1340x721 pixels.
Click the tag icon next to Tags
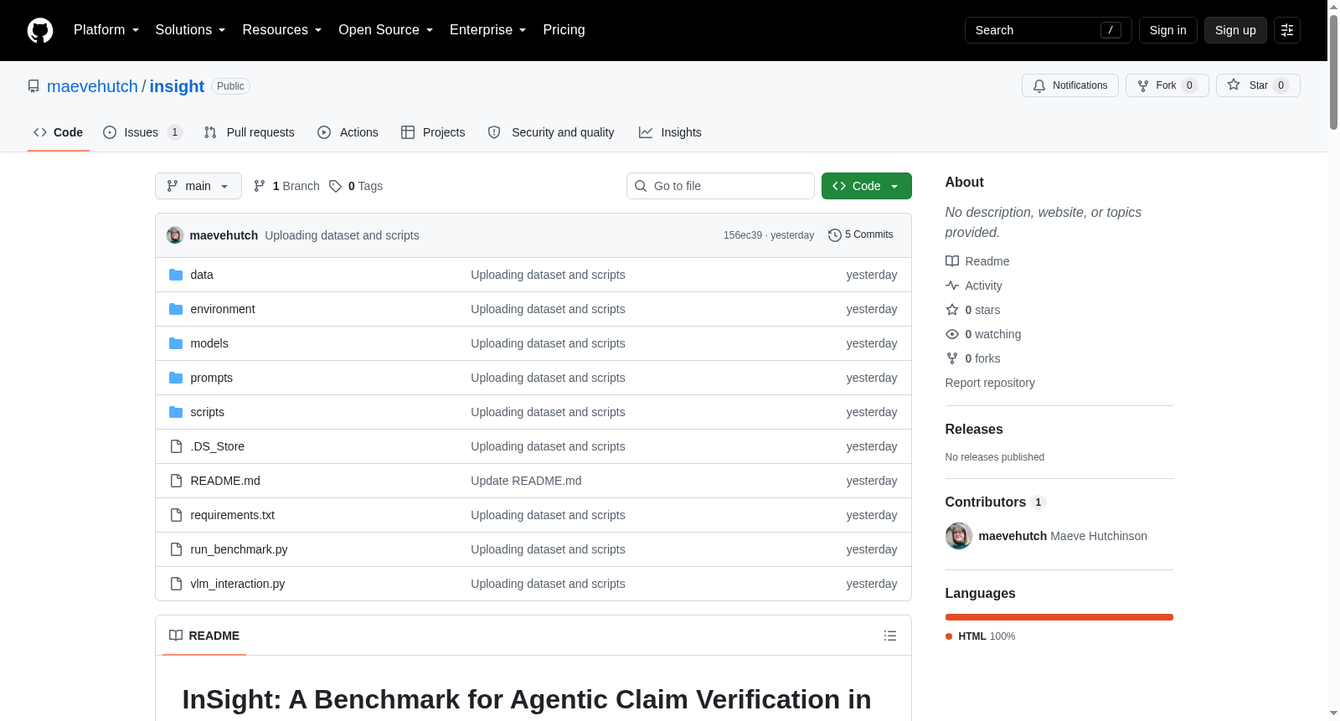click(335, 186)
